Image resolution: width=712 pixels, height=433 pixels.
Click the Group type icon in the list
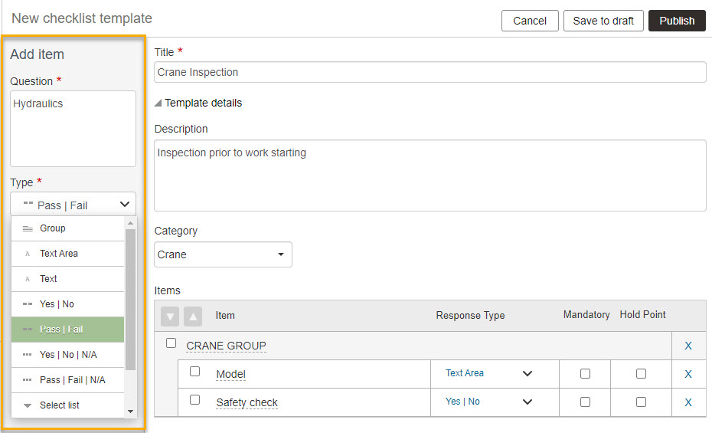[28, 228]
